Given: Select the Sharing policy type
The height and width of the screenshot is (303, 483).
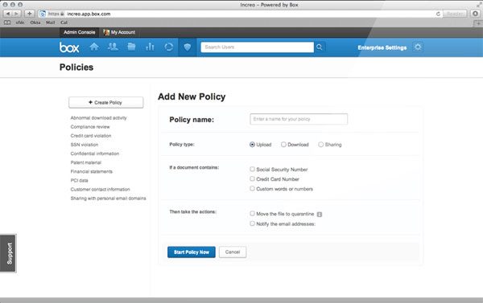Looking at the screenshot, I should (x=320, y=145).
